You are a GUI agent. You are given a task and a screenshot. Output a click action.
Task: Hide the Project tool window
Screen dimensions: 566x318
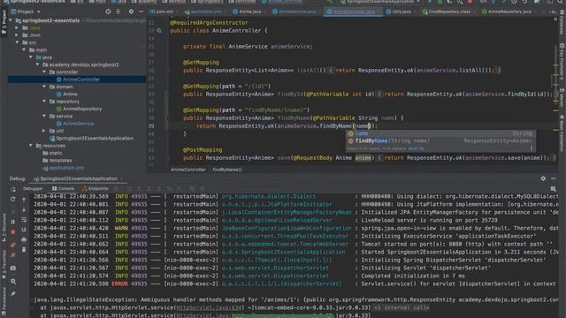tap(141, 11)
